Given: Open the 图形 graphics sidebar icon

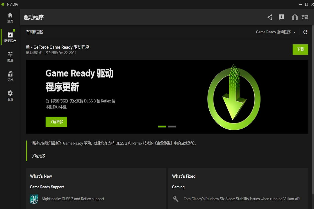Looking at the screenshot, I should tap(10, 56).
